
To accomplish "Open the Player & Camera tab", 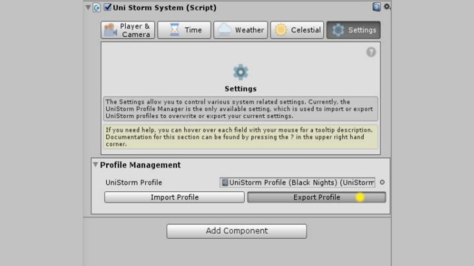I will click(x=128, y=30).
